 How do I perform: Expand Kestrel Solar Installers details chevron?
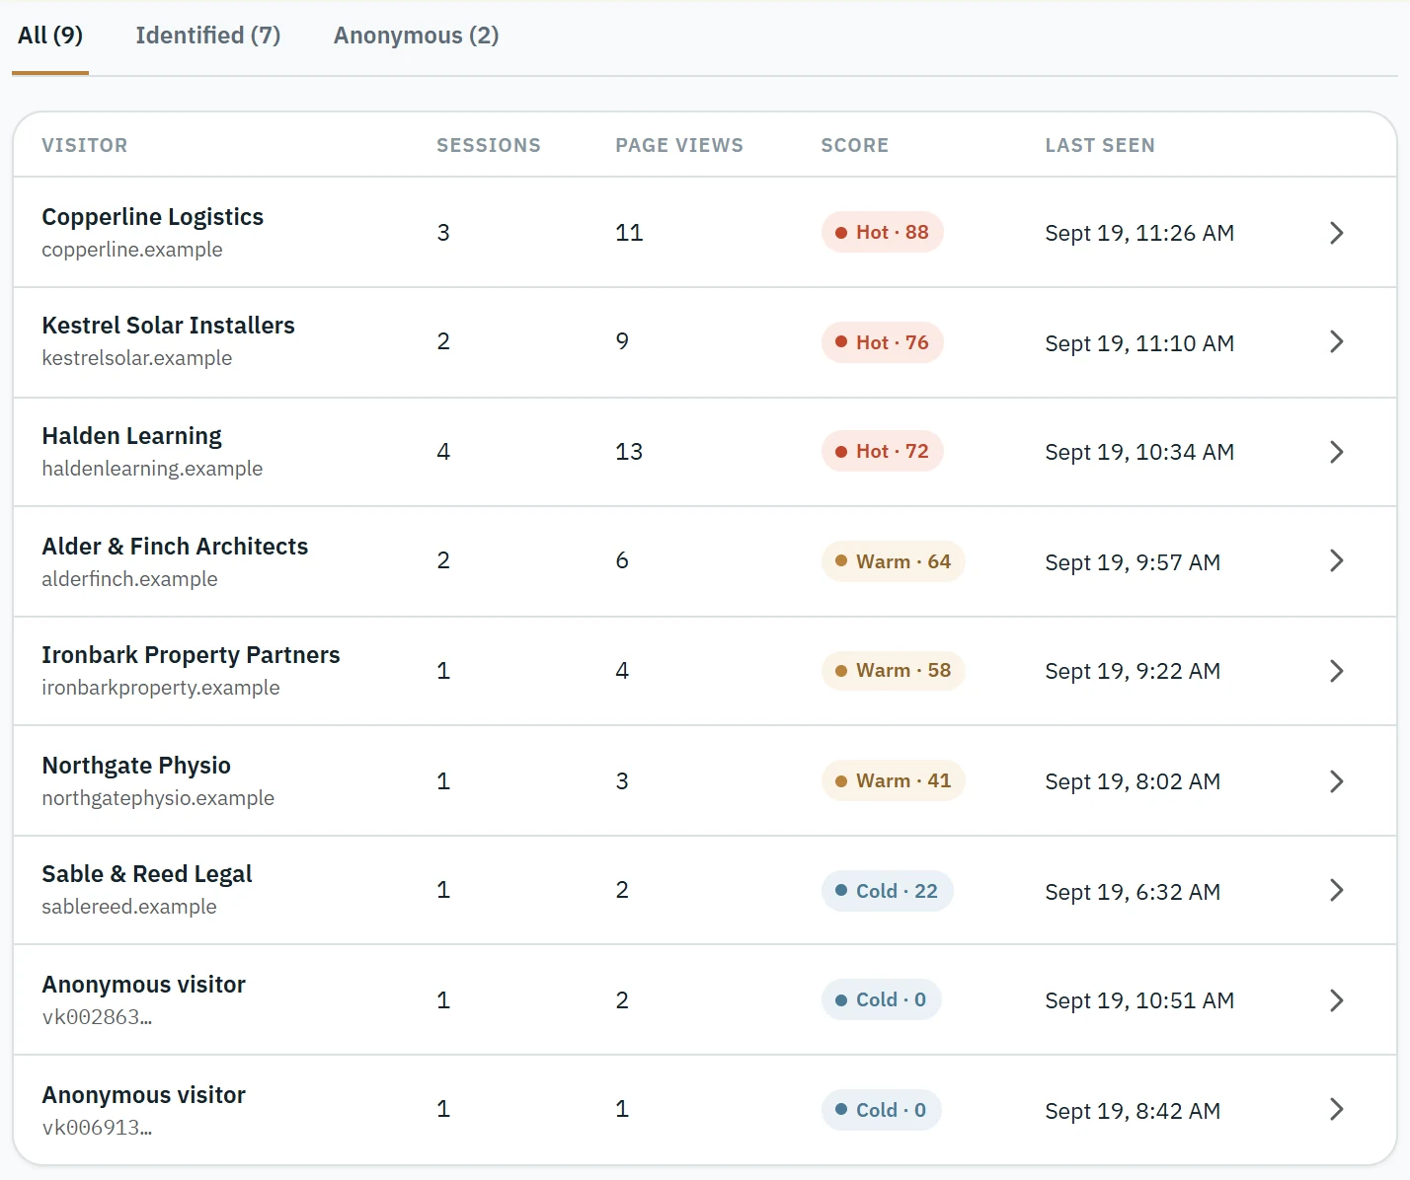[1336, 341]
